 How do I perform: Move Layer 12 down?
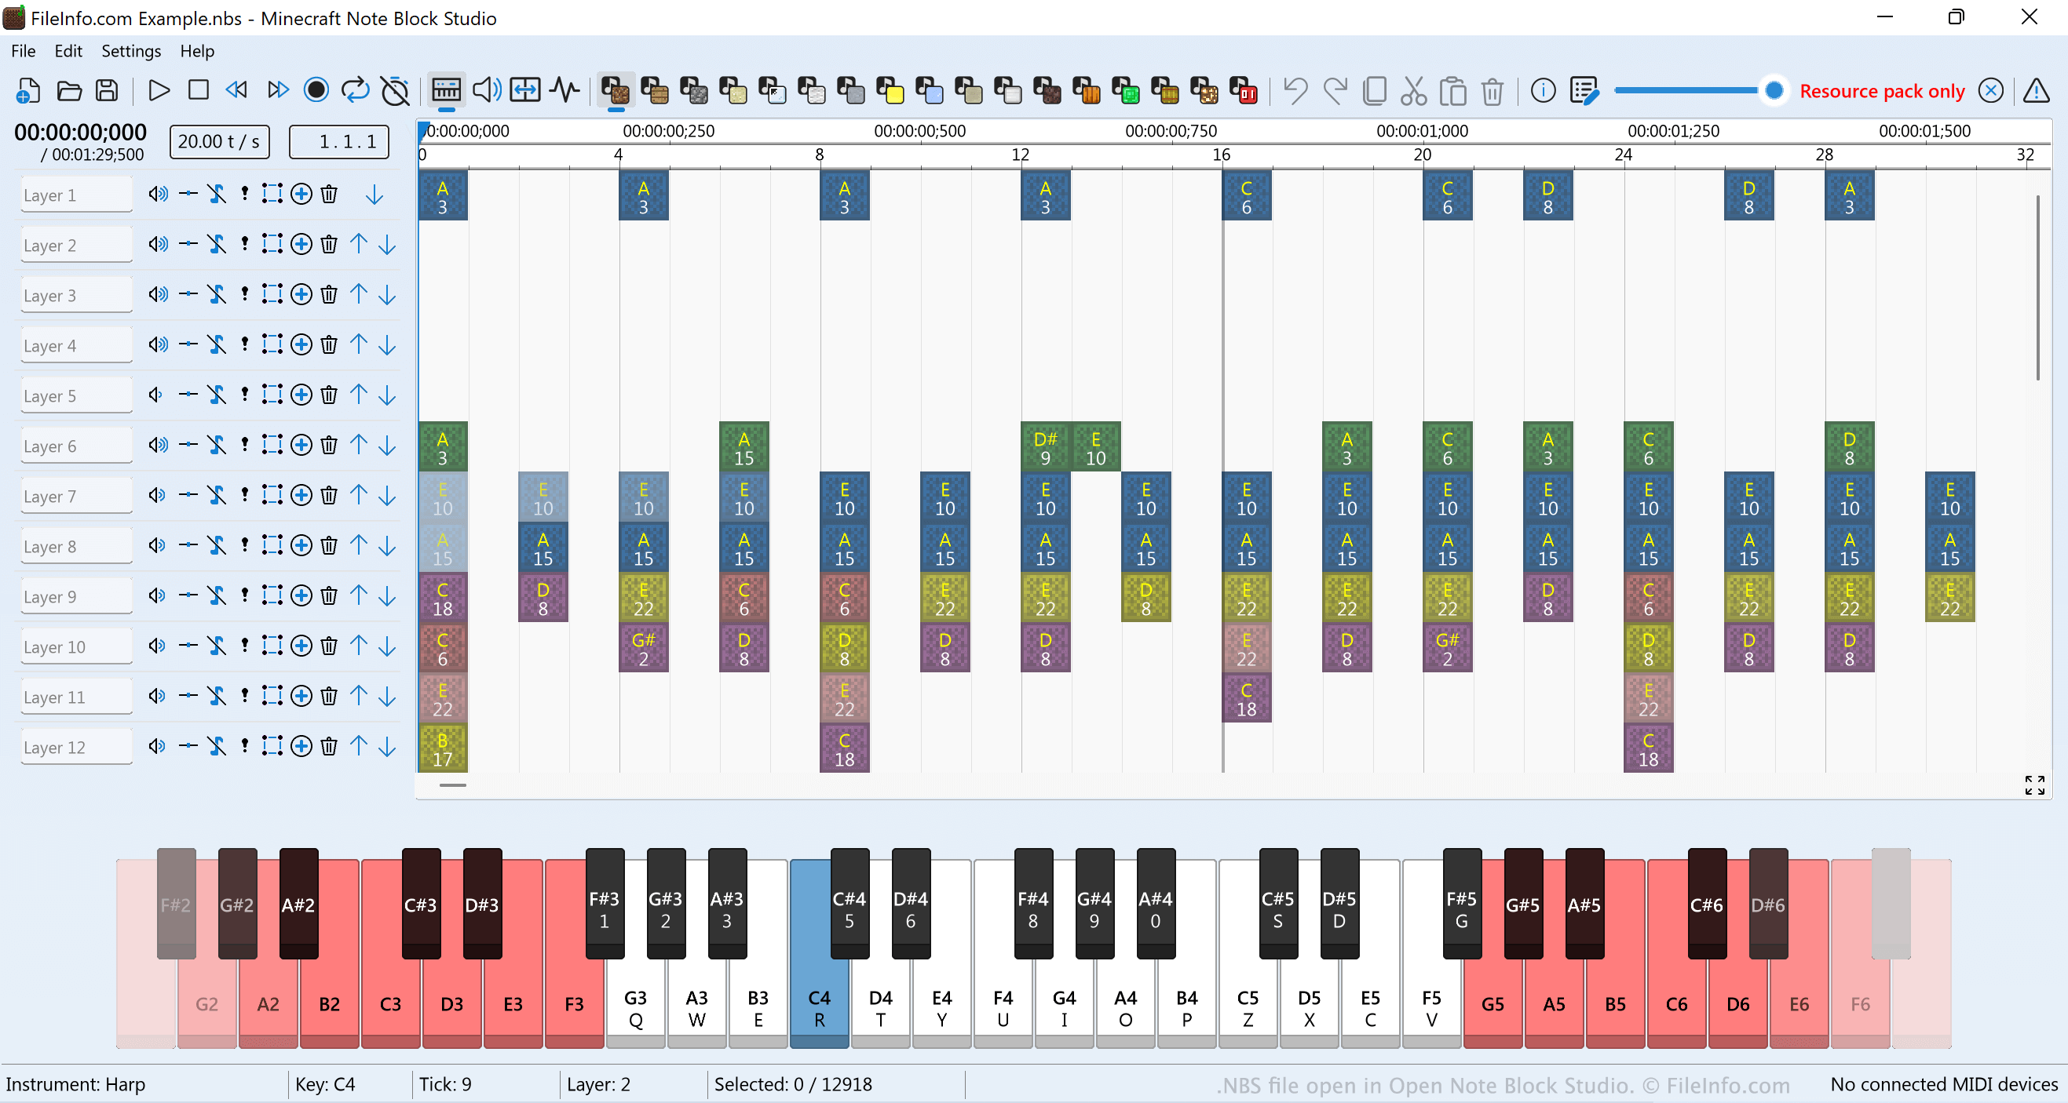(387, 747)
